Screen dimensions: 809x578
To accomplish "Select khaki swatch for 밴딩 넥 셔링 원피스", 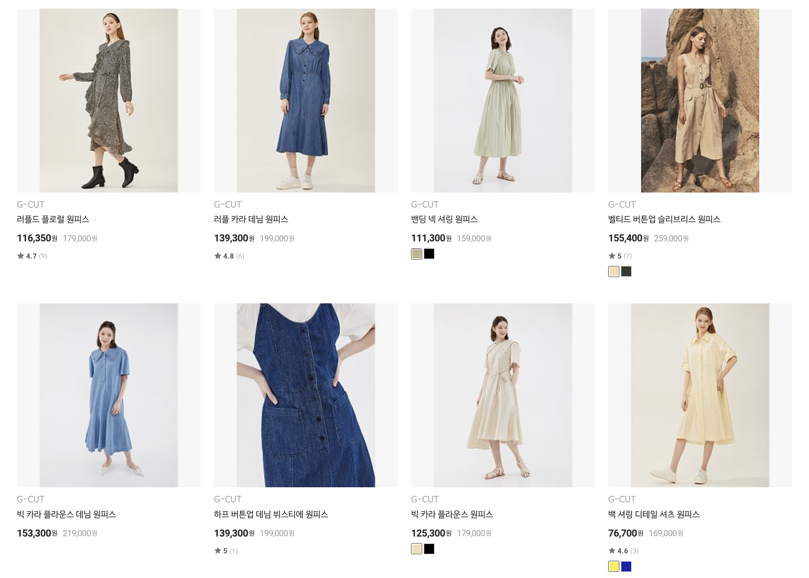I will point(416,254).
